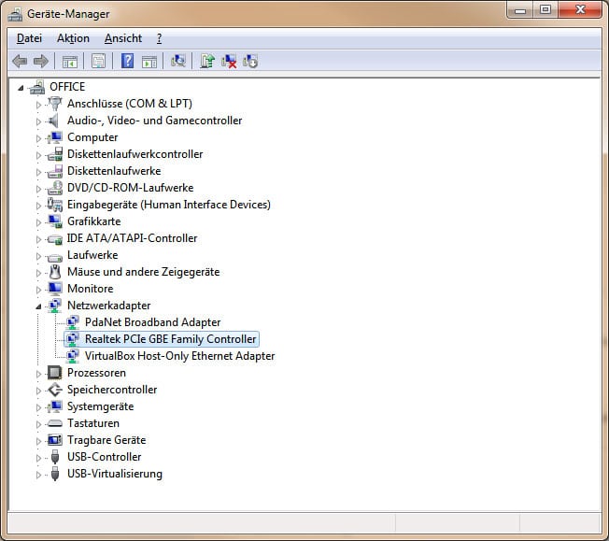
Task: Expand the Diskettenlaufwerke node arrow
Action: tap(38, 172)
